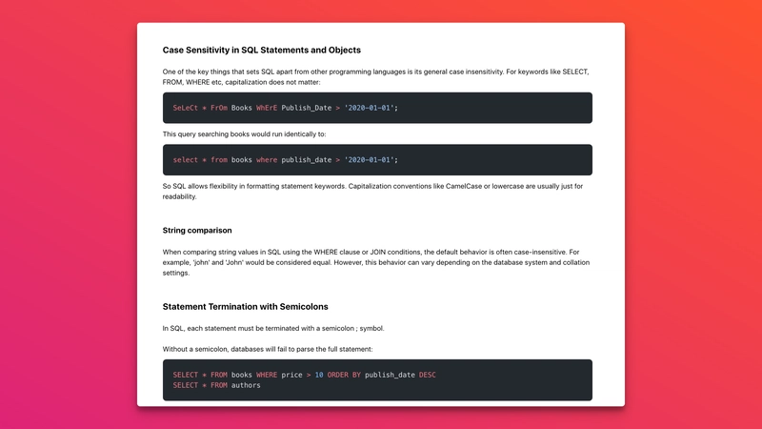Click the 'WhErE' keyword in first code block

[x=267, y=108]
